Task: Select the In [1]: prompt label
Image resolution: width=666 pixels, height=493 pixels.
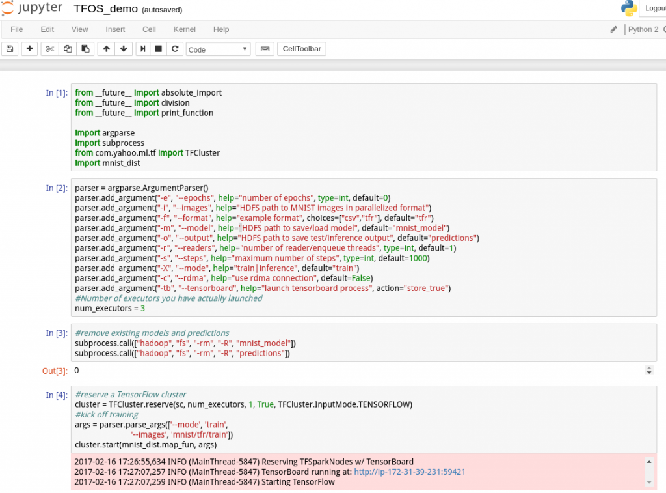Action: 57,92
